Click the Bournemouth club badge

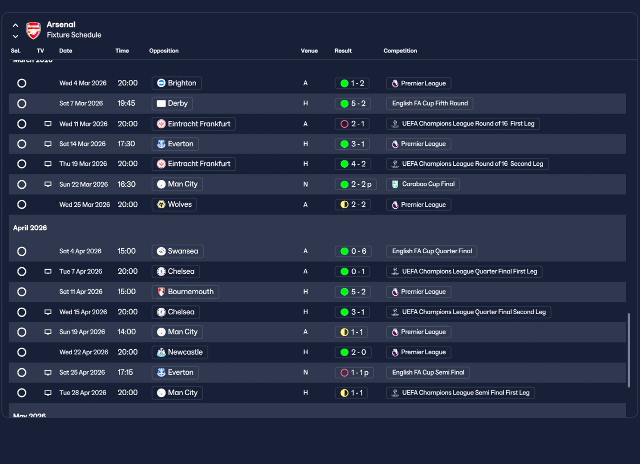coord(161,292)
